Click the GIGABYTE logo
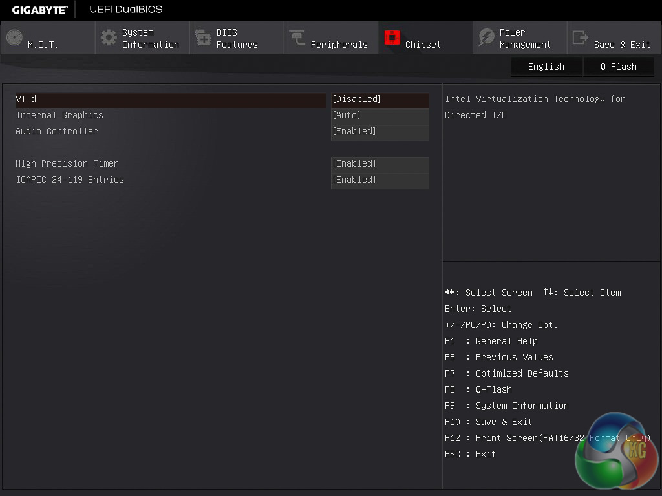The width and height of the screenshot is (662, 496). click(39, 10)
